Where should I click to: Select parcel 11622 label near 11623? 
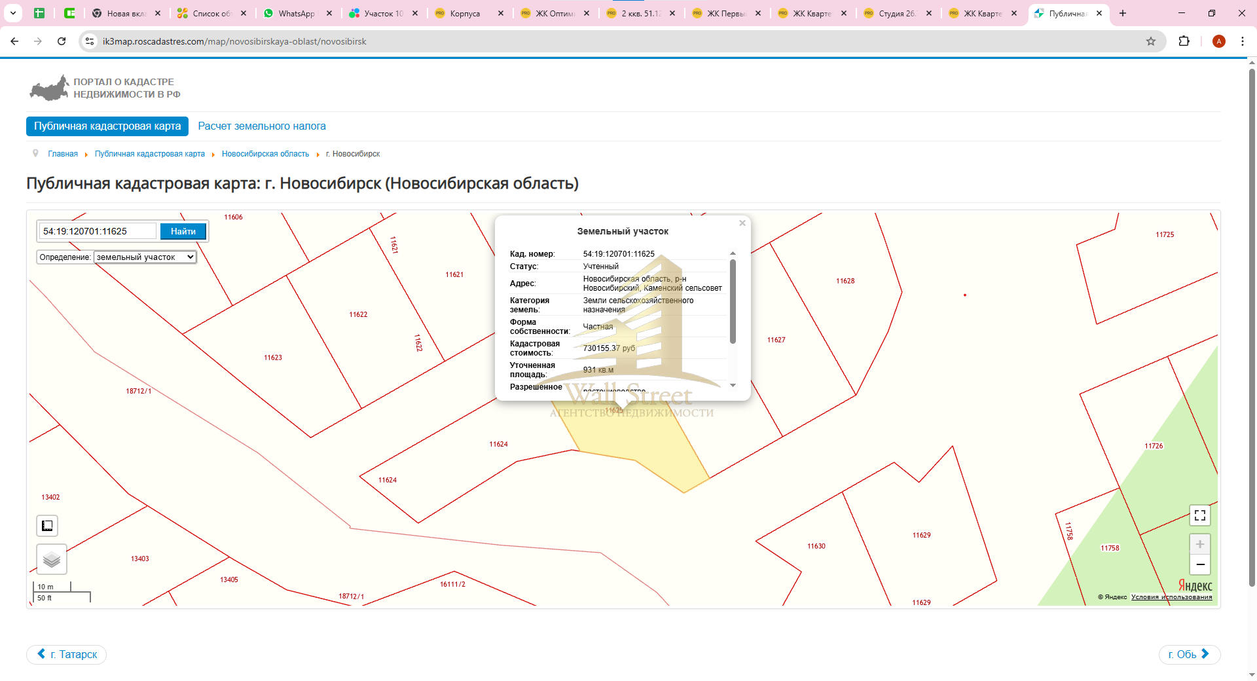pyautogui.click(x=358, y=314)
